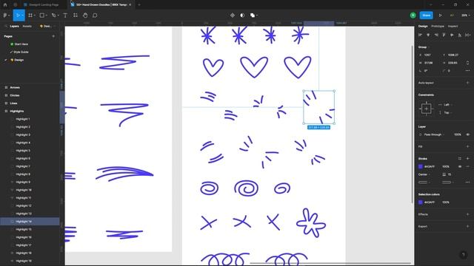Screen dimensions: 474x266
Task: Align selection to right
Action: pyautogui.click(x=436, y=35)
